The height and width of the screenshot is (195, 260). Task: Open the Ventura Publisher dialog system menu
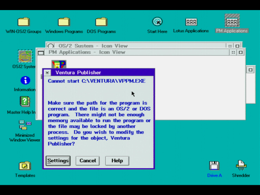click(47, 72)
